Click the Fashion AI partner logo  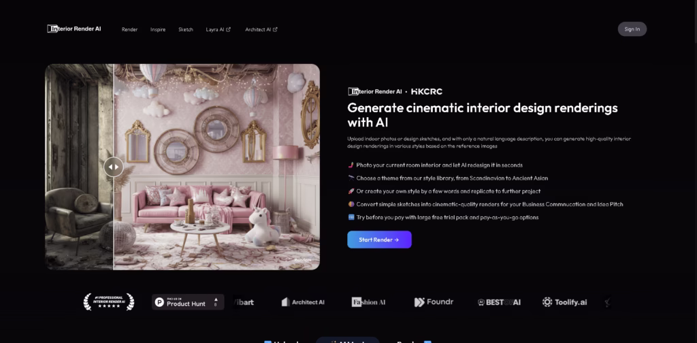click(368, 302)
